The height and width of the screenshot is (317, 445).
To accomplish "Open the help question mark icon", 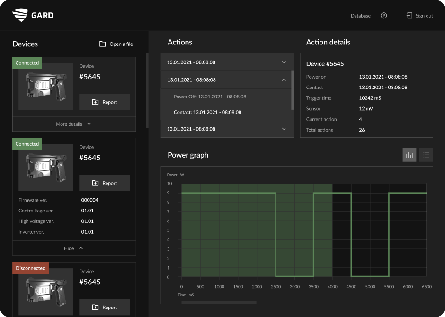I will click(383, 15).
